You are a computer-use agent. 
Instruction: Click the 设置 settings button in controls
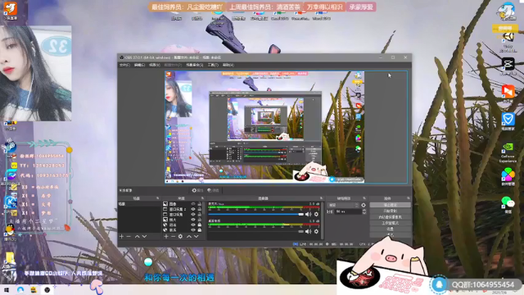[x=390, y=229]
